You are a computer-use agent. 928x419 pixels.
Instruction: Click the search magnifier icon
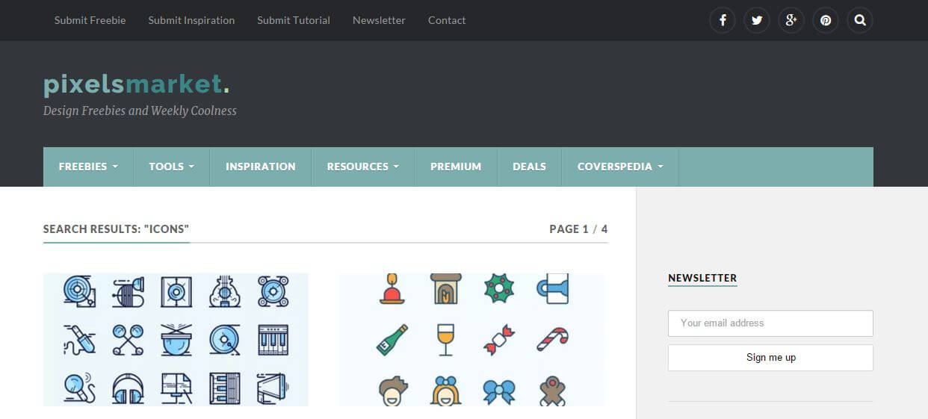pyautogui.click(x=860, y=20)
